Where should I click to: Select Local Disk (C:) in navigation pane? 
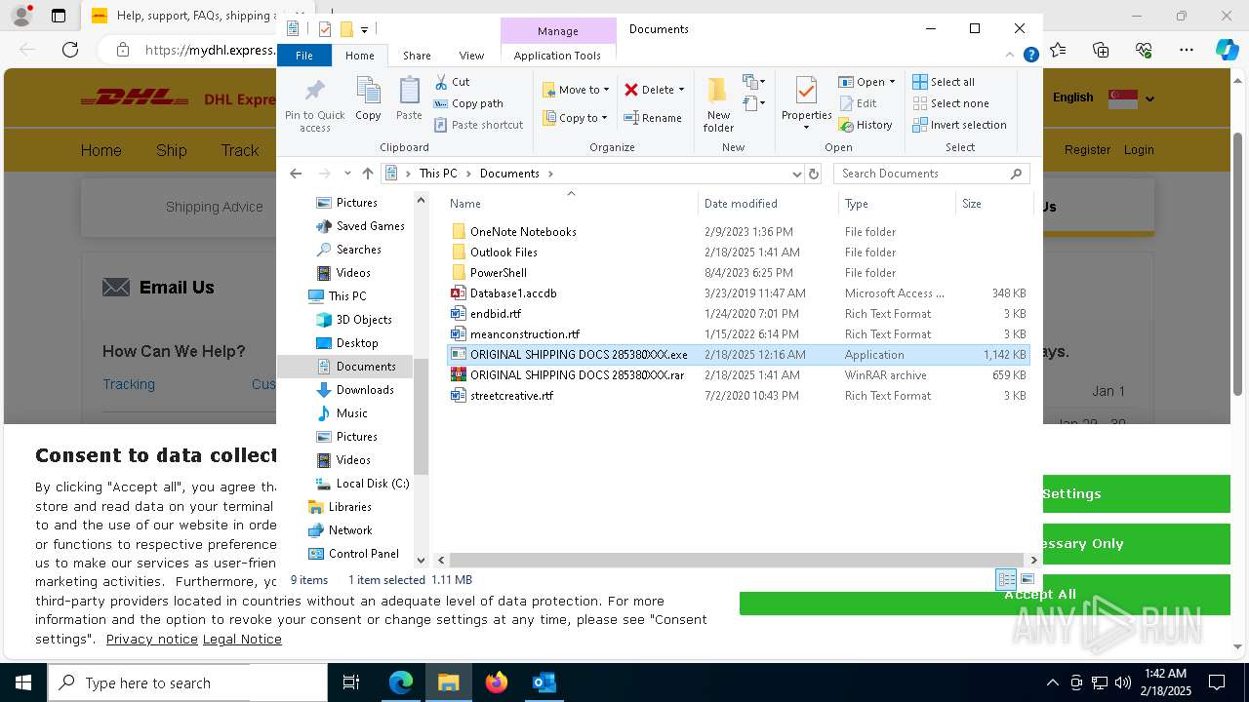(x=373, y=484)
